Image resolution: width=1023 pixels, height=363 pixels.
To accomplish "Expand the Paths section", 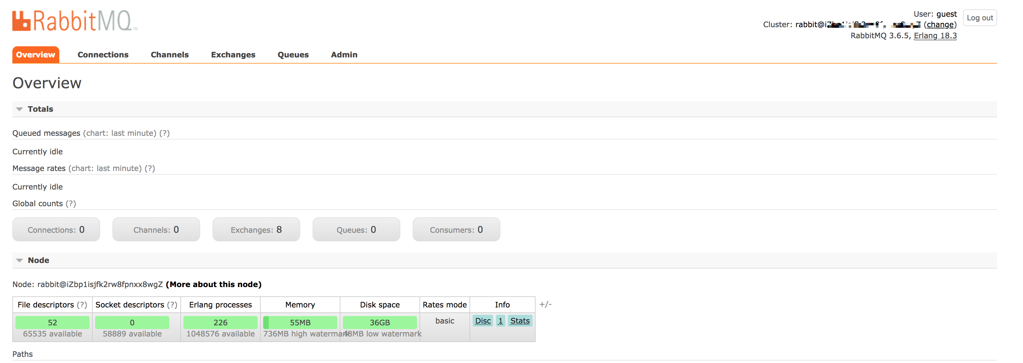I will pos(23,354).
